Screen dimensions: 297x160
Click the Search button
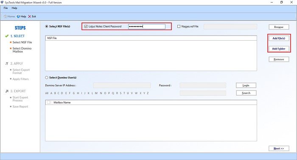pyautogui.click(x=246, y=93)
